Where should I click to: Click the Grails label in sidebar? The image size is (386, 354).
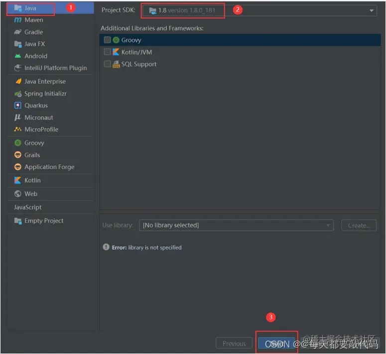32,155
